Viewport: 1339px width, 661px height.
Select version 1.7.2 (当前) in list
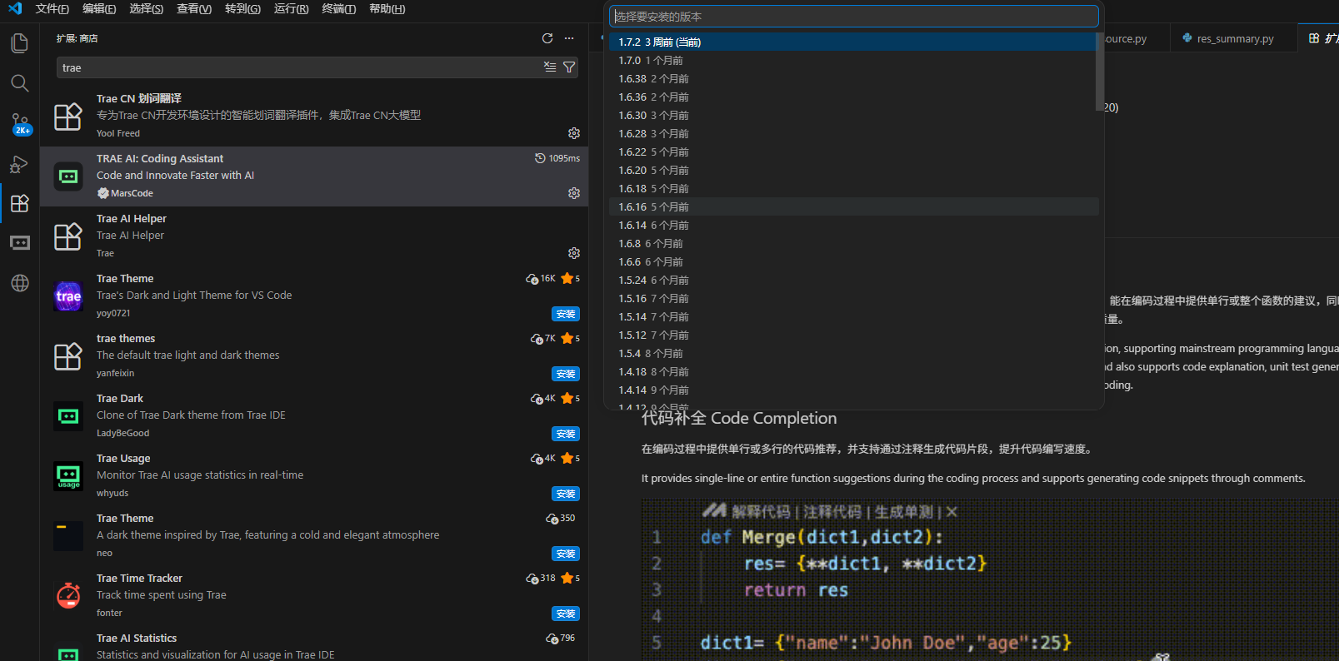852,42
